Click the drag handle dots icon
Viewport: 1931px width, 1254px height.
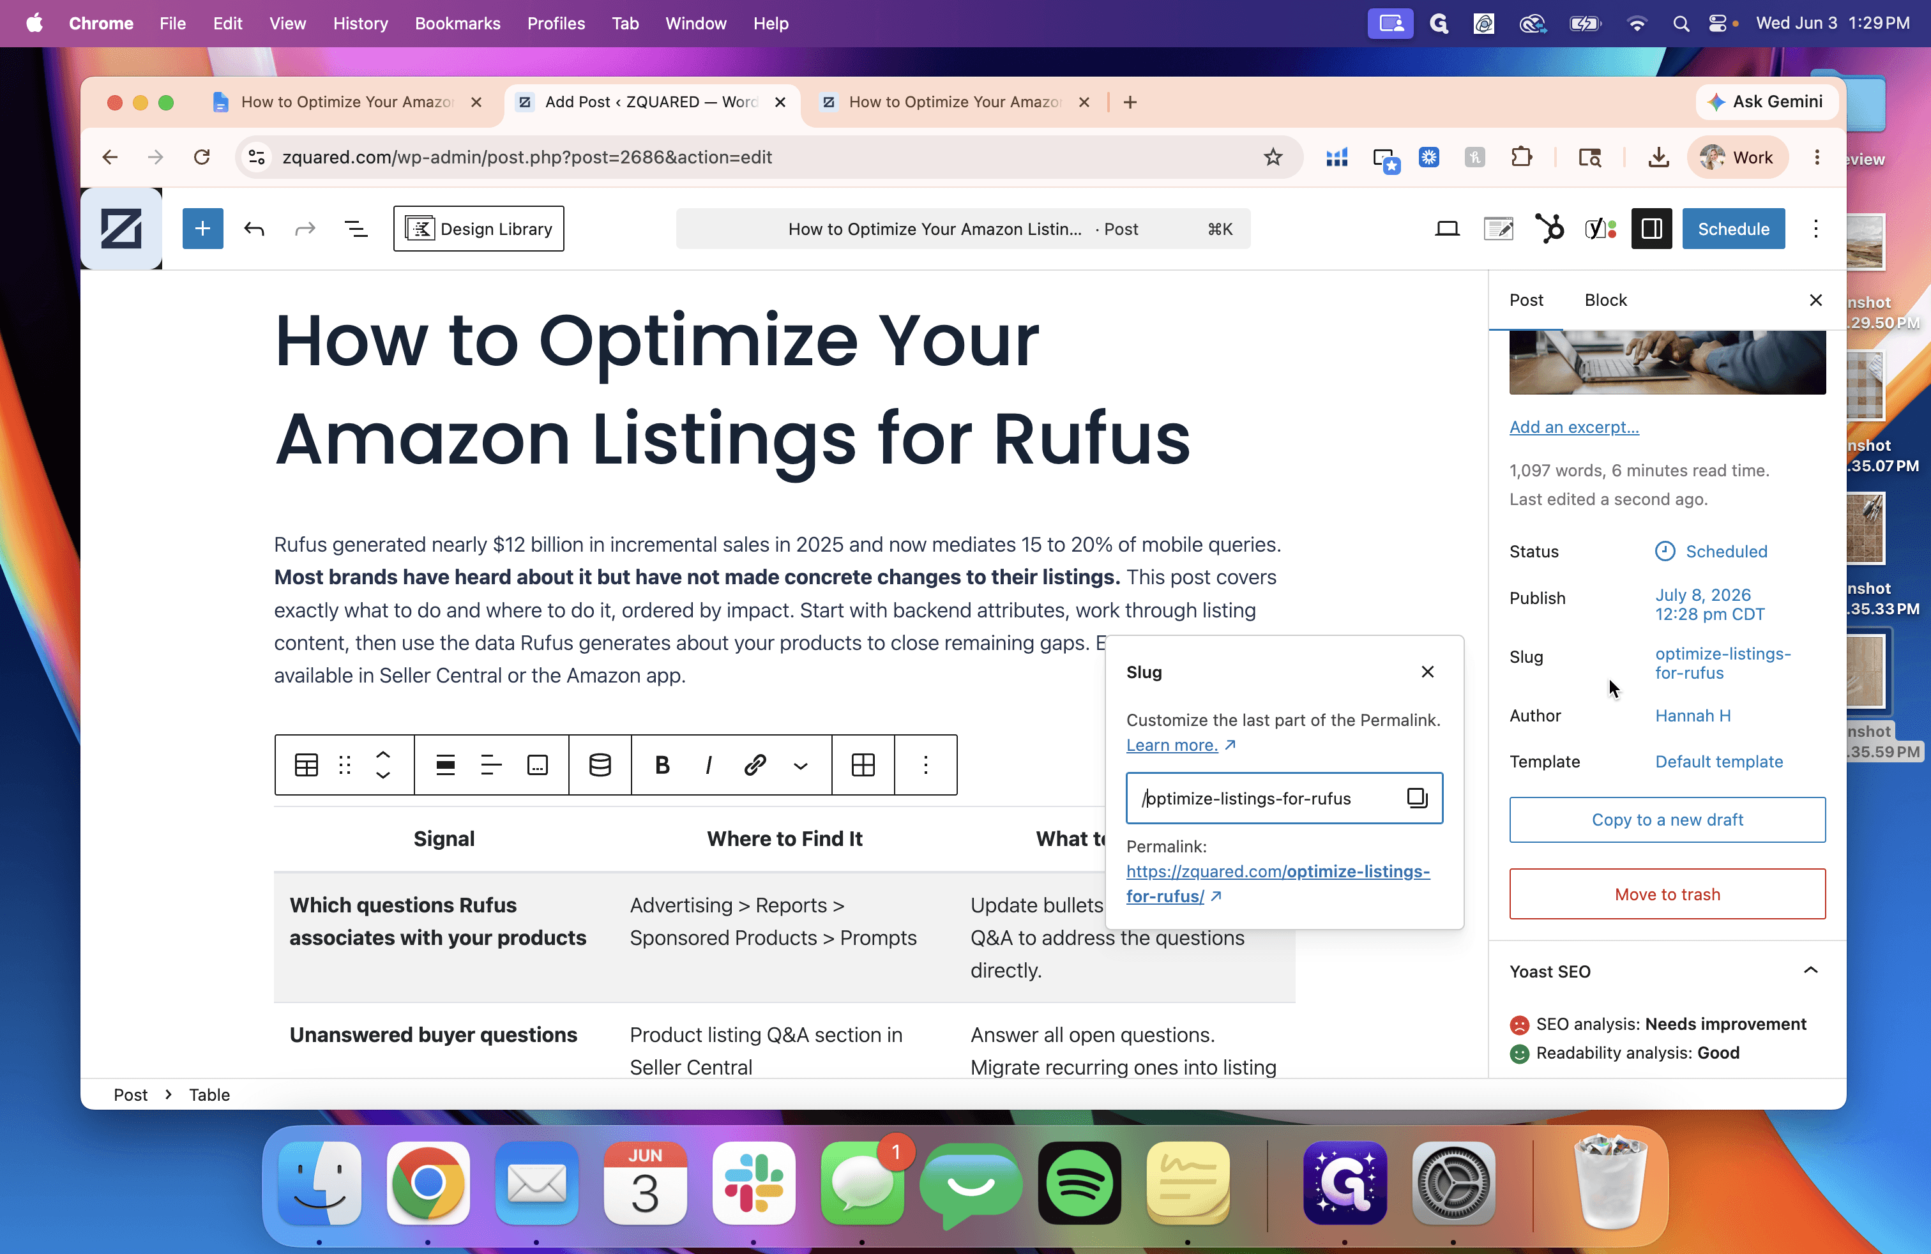pos(345,765)
